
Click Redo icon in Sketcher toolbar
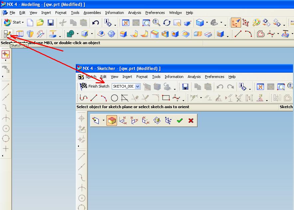(230, 87)
